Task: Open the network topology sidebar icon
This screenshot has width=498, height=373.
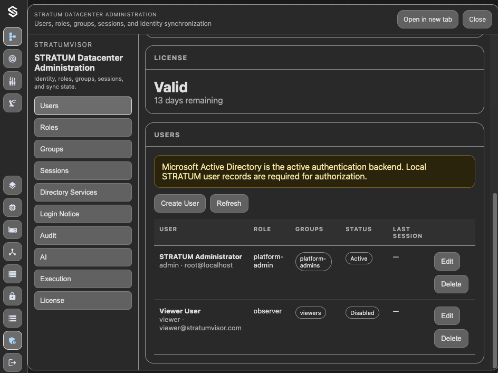Action: 13,252
